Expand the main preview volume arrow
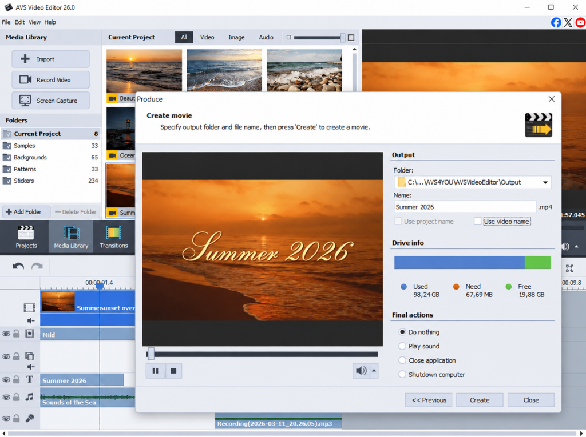Image resolution: width=586 pixels, height=437 pixels. click(x=577, y=247)
